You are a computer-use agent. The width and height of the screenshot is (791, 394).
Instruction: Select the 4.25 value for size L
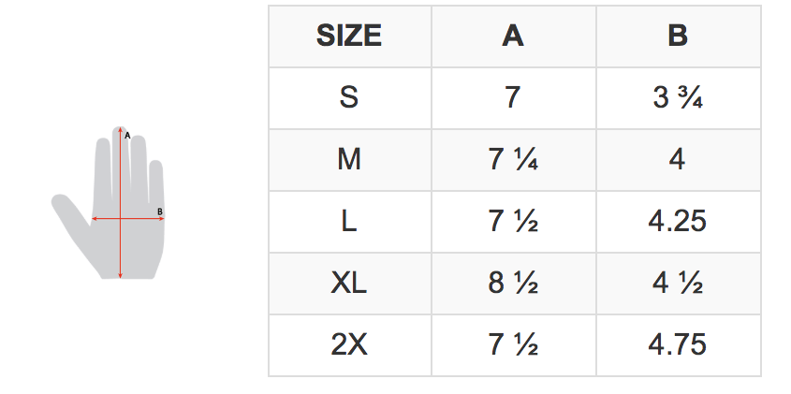point(678,222)
